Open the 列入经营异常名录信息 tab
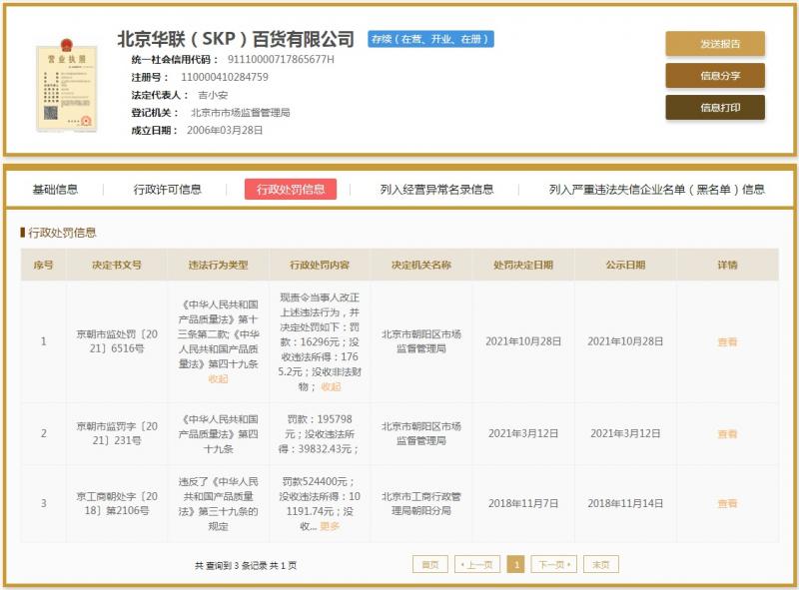This screenshot has width=799, height=590. click(x=436, y=190)
